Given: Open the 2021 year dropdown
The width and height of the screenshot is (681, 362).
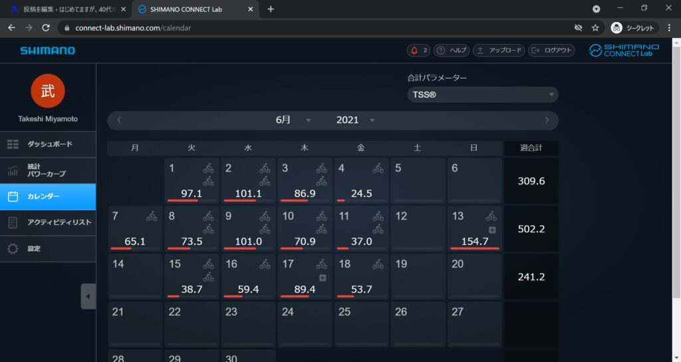Looking at the screenshot, I should pyautogui.click(x=355, y=120).
